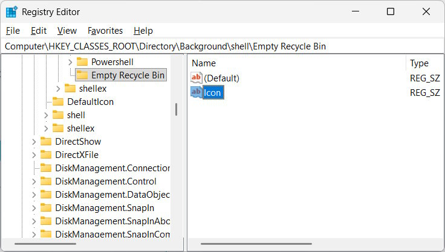Click the Icon value's string icon

coord(197,92)
